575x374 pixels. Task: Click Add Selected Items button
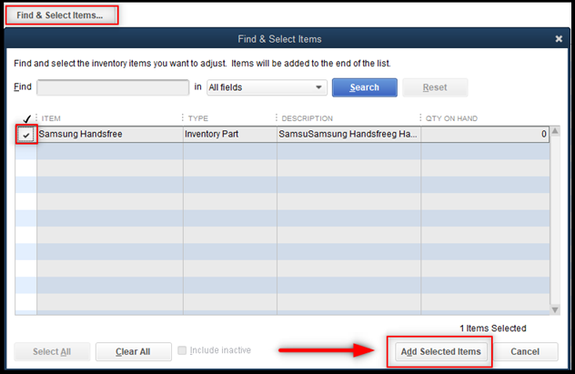coord(440,351)
